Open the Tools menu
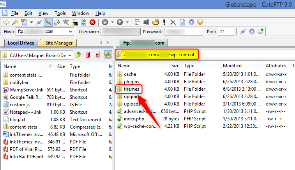The image size is (295, 170). coord(60,13)
